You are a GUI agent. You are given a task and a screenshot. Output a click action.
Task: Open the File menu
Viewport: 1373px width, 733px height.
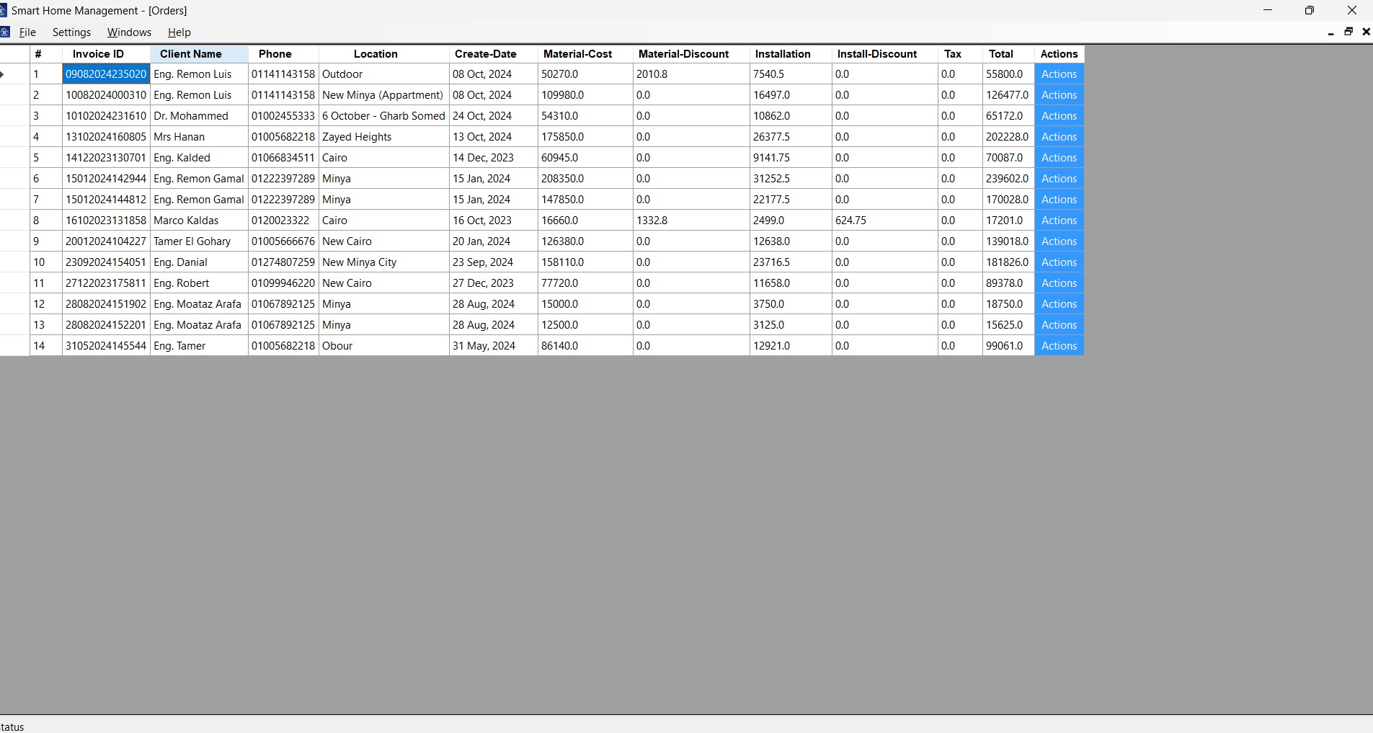click(27, 32)
